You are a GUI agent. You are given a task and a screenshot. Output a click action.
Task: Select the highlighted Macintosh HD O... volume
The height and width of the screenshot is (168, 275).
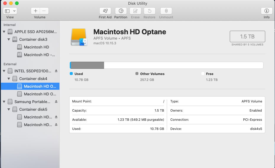click(30, 86)
